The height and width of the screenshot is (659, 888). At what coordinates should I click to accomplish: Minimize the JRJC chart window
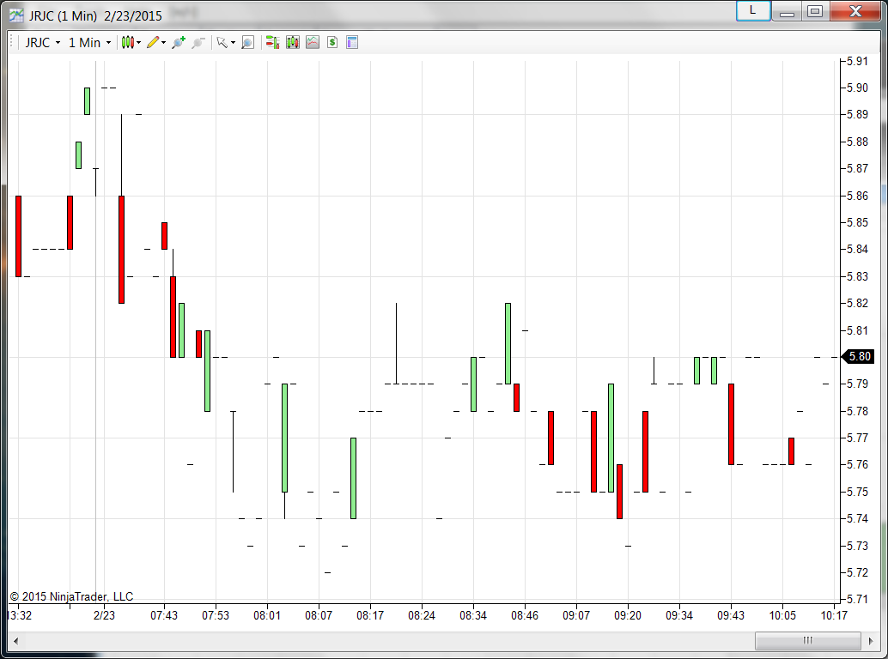click(x=788, y=11)
